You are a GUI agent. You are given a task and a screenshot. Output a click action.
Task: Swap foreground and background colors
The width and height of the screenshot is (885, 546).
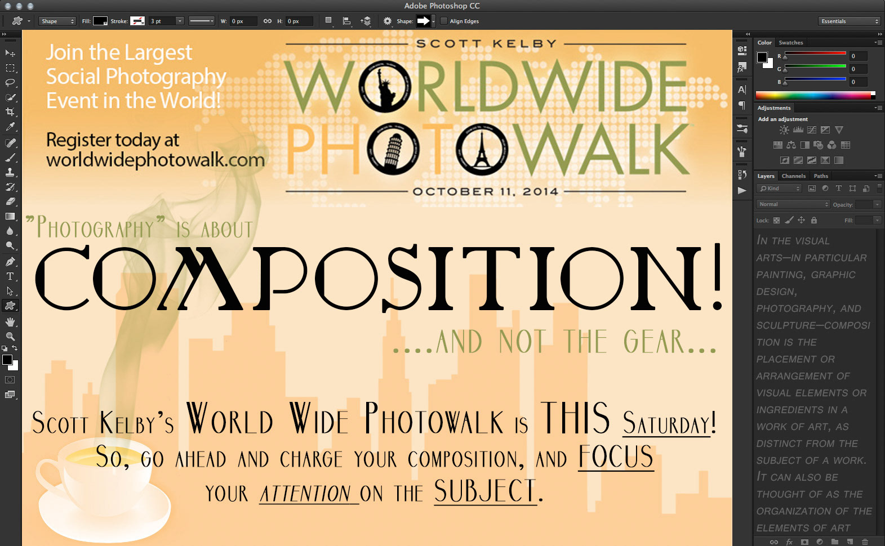15,348
